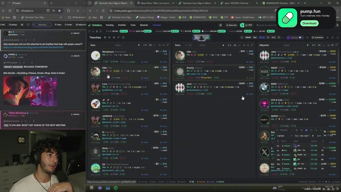The width and height of the screenshot is (341, 192).
Task: Select the 2MAIN wallet preset
Action: [248, 38]
